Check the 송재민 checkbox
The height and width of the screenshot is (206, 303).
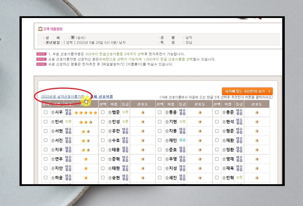pyautogui.click(x=160, y=140)
